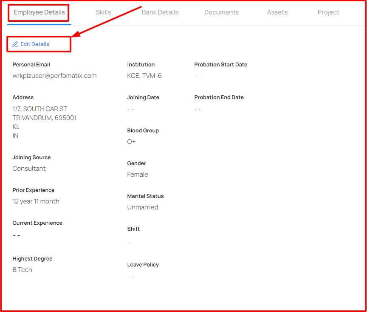The width and height of the screenshot is (367, 312).
Task: Click the Current Experience label
Action: (x=37, y=223)
